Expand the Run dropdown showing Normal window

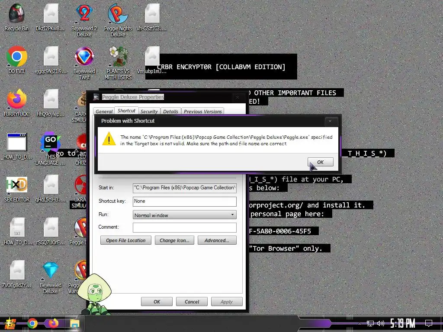184,215
